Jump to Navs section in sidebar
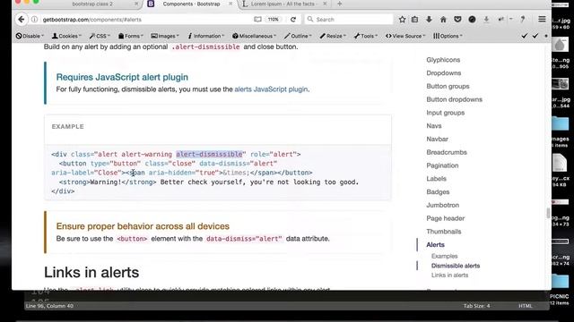The width and height of the screenshot is (574, 322). (434, 125)
